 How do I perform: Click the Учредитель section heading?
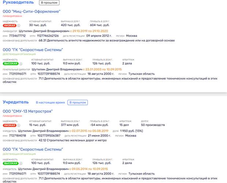coord(16,102)
